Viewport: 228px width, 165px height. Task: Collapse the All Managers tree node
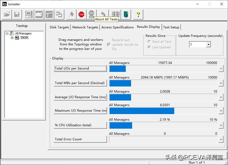tap(7, 33)
